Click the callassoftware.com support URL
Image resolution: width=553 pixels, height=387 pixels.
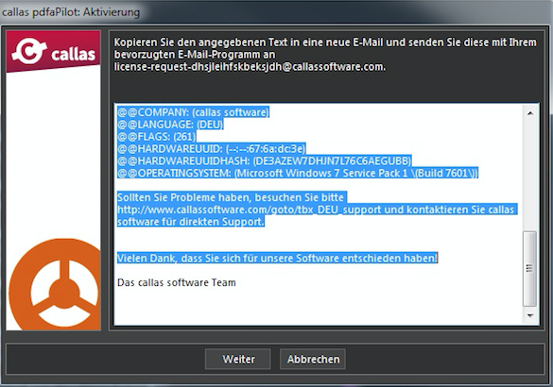click(249, 210)
